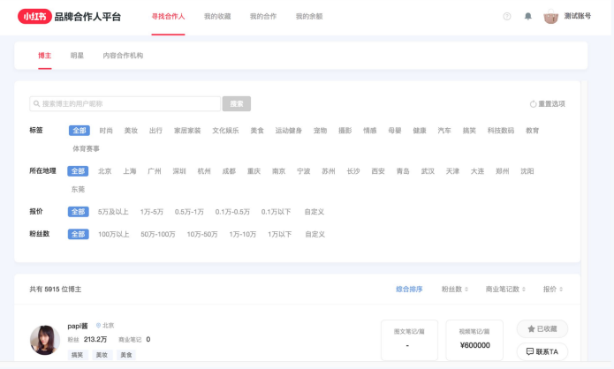Select 全部 in 所在地理 filter

(78, 171)
